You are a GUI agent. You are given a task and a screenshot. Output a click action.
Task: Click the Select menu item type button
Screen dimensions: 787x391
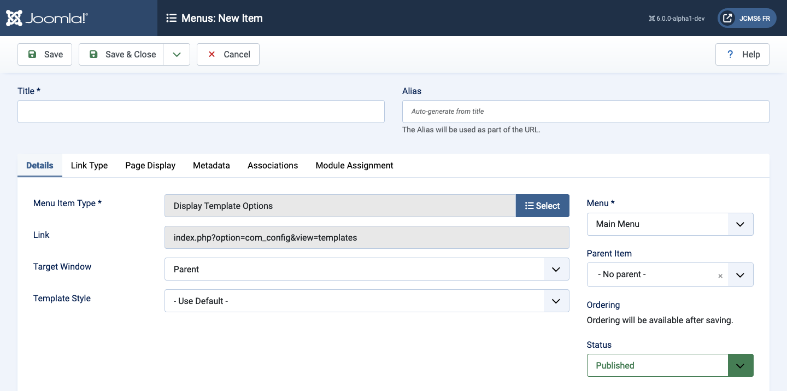coord(542,206)
